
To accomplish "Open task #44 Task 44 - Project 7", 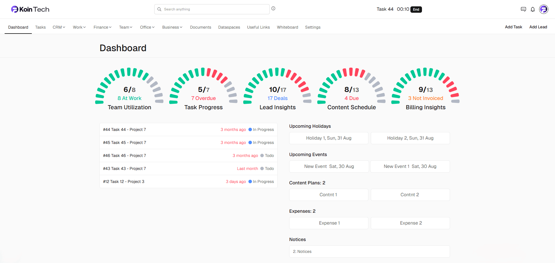I will [x=124, y=129].
